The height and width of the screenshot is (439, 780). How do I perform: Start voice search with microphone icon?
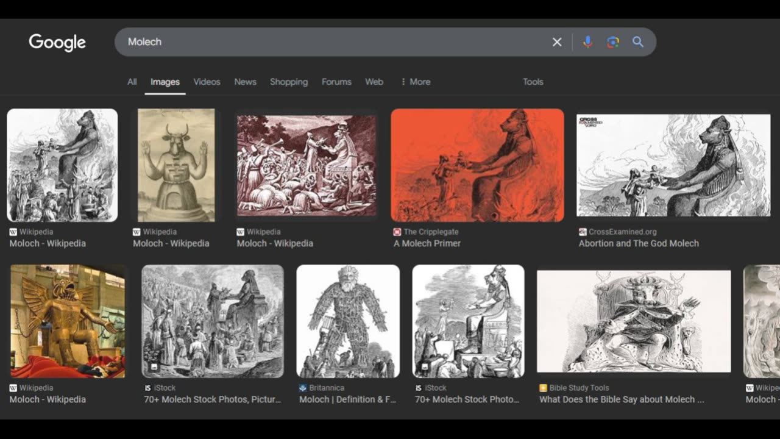587,42
